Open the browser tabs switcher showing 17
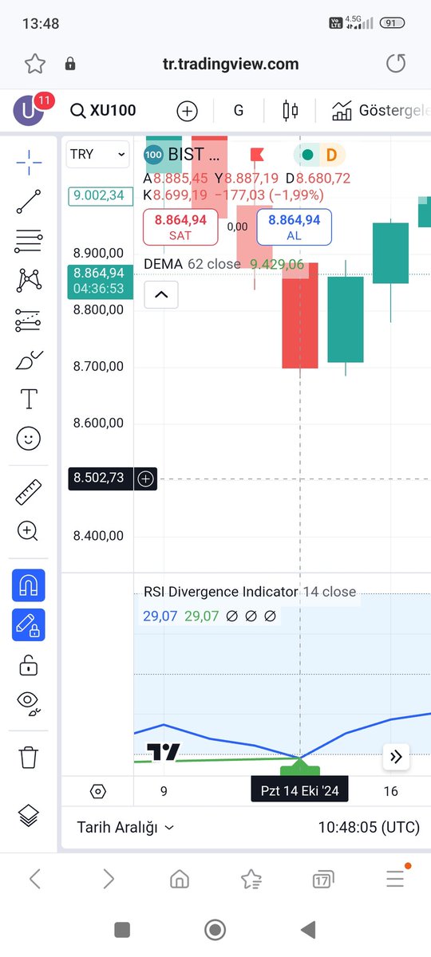 pyautogui.click(x=322, y=879)
